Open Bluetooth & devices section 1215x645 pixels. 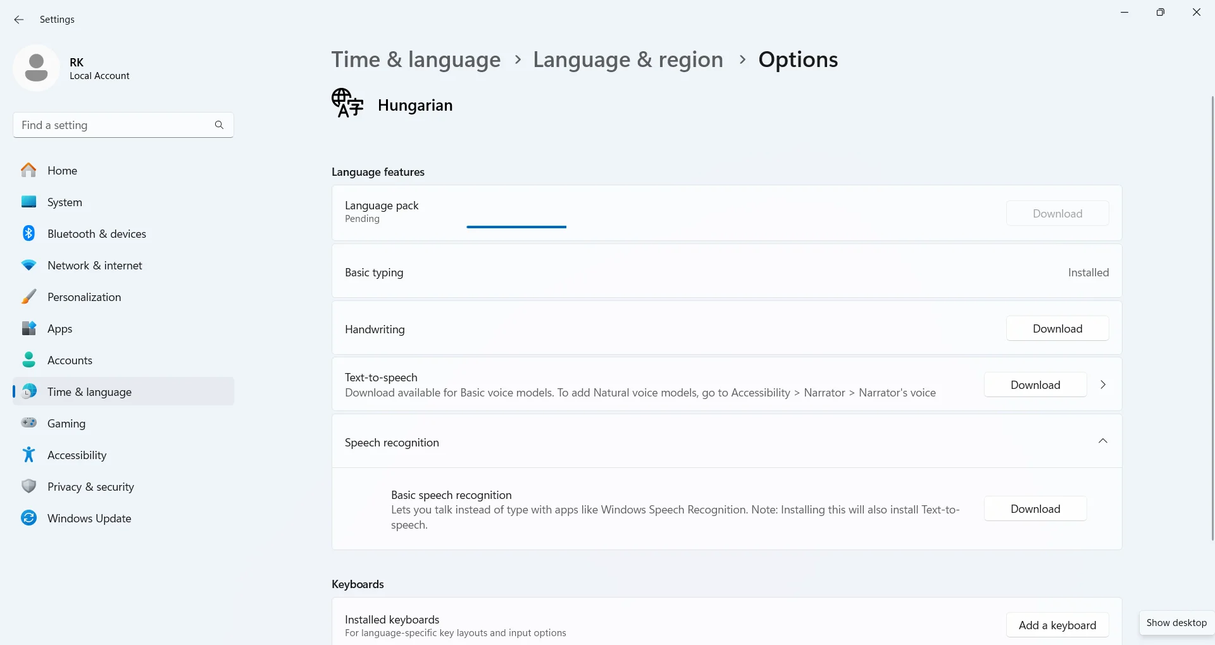(x=123, y=234)
